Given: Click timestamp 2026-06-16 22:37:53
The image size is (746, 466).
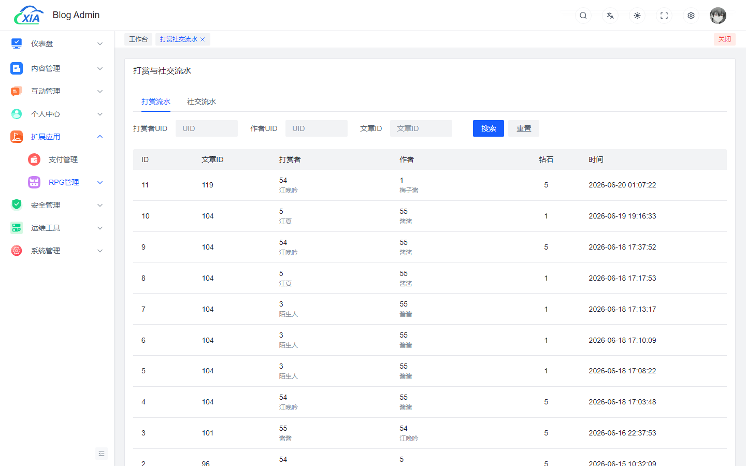Looking at the screenshot, I should click(x=622, y=433).
